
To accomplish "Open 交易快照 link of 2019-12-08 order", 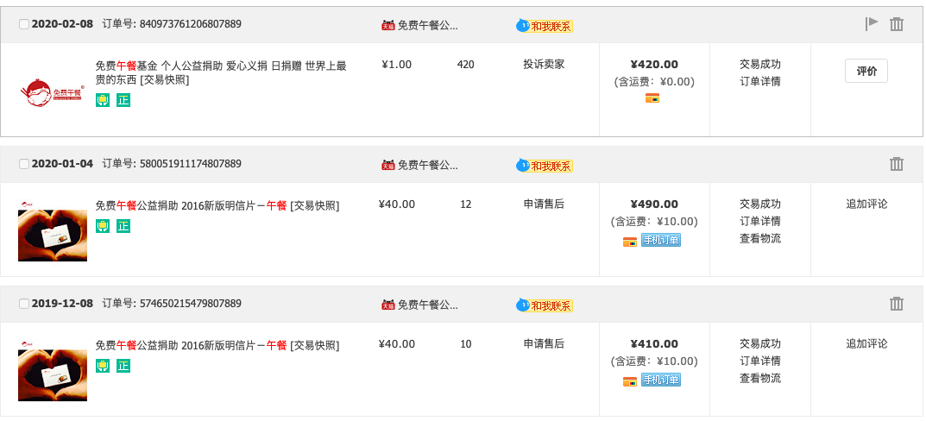I will 315,346.
